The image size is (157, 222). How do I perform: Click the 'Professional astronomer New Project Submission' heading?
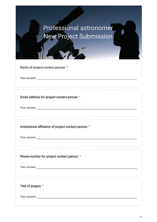point(78,32)
